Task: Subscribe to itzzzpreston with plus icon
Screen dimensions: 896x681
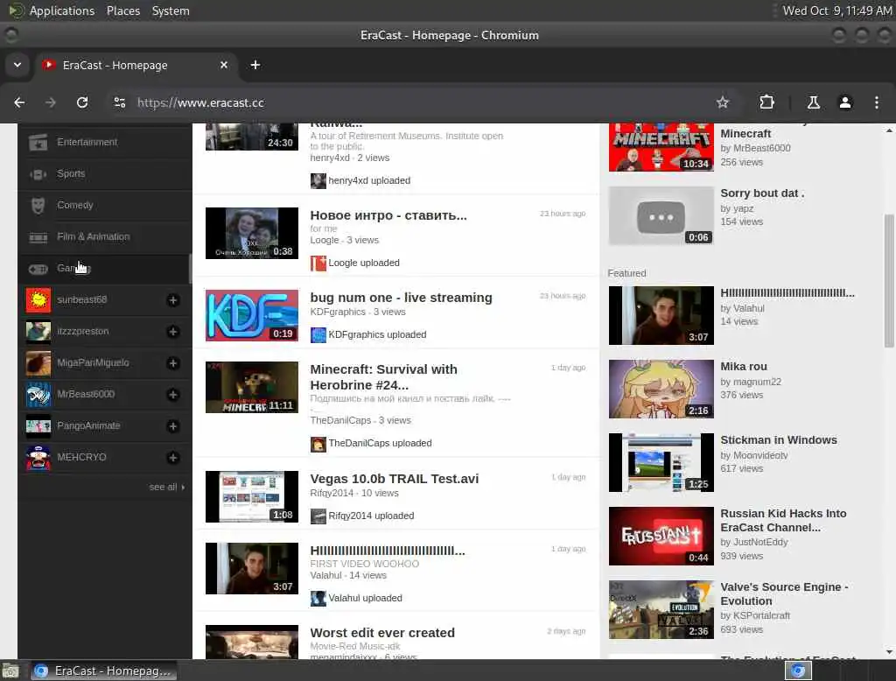Action: (x=173, y=332)
